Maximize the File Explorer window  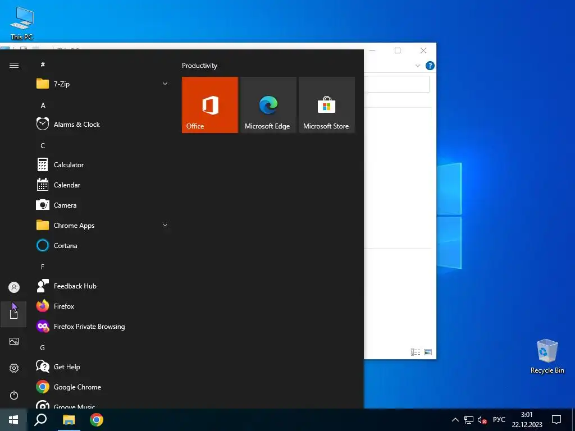coord(398,51)
